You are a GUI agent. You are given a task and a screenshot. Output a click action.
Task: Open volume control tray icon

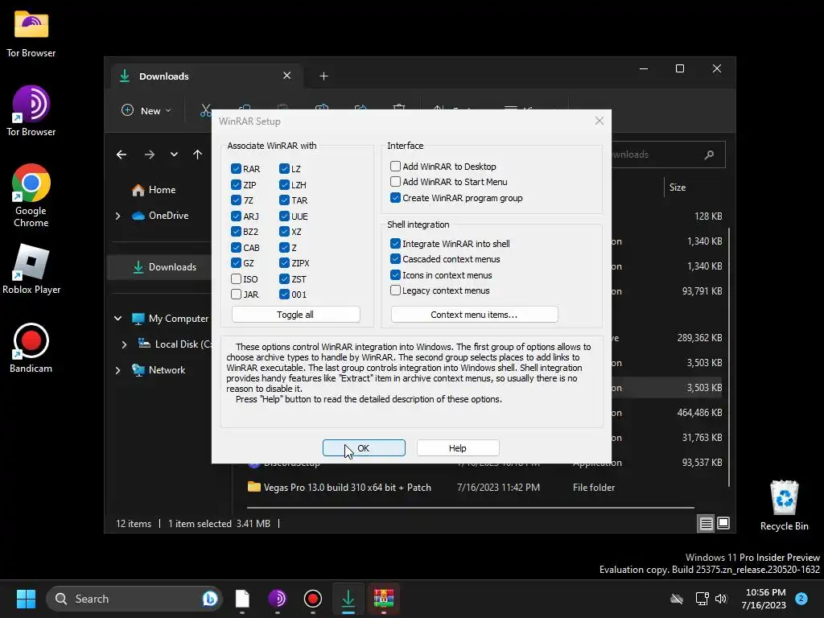721,599
